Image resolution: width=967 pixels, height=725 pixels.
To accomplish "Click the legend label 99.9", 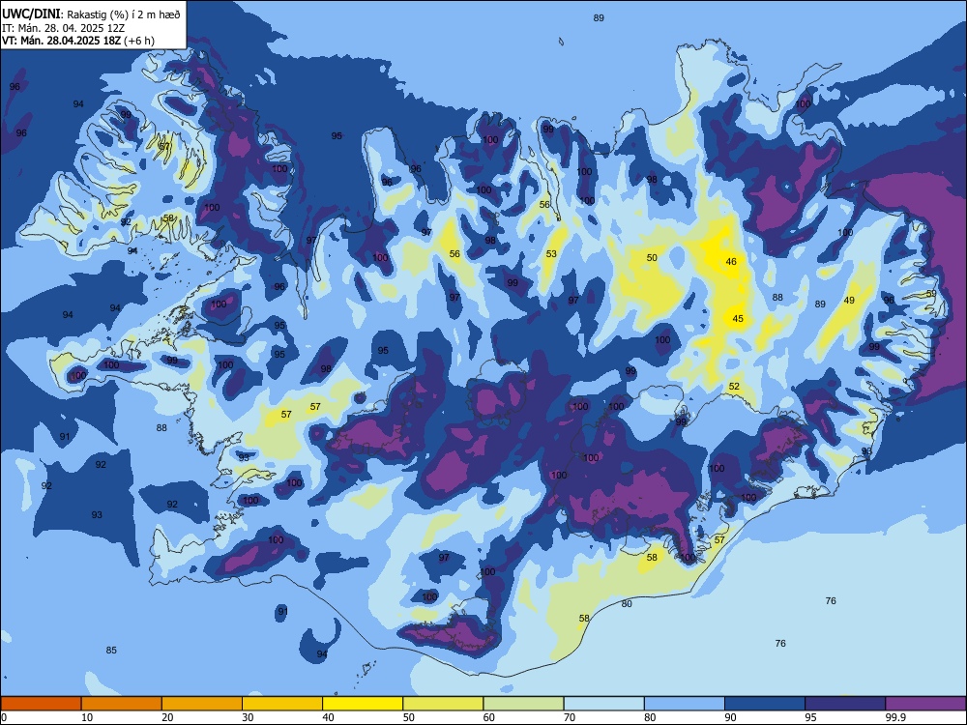I will (x=894, y=717).
